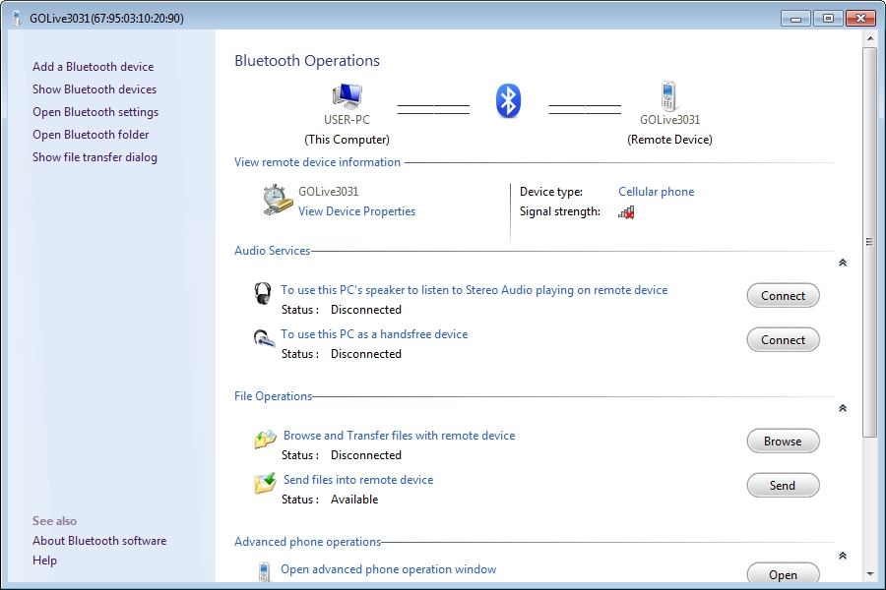Open About Bluetooth software
This screenshot has width=886, height=590.
point(99,540)
